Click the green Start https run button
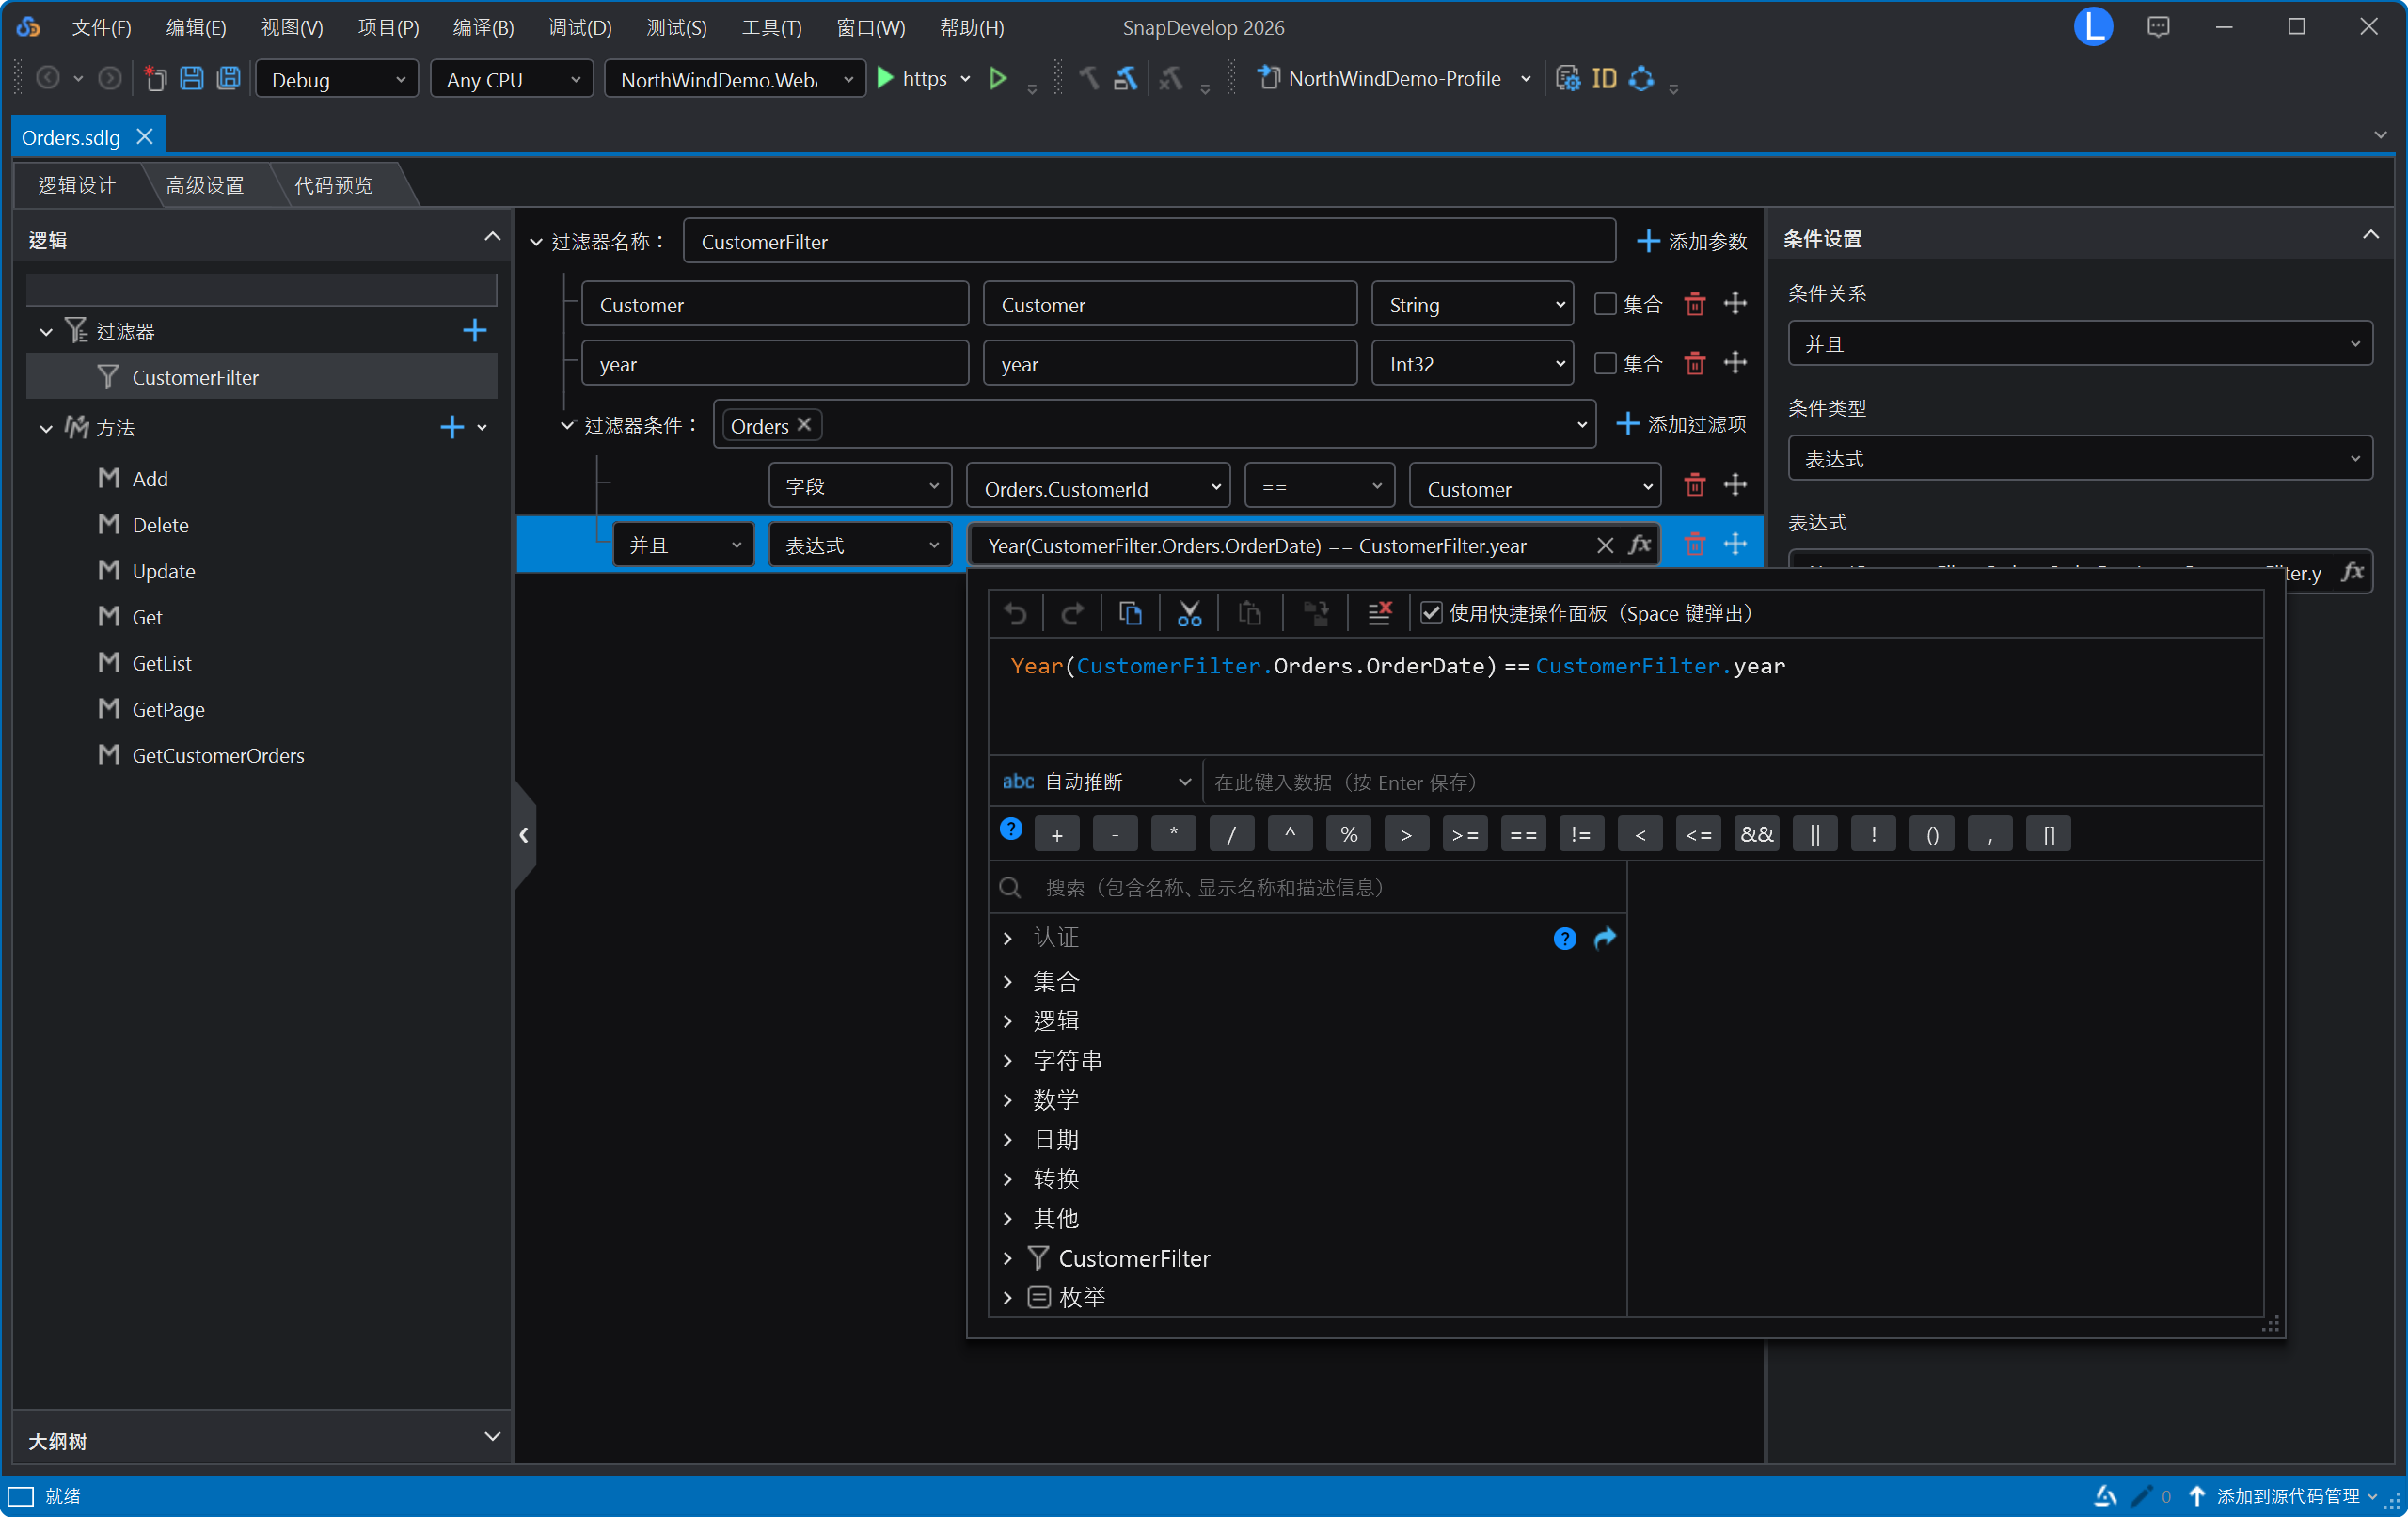 (x=886, y=79)
